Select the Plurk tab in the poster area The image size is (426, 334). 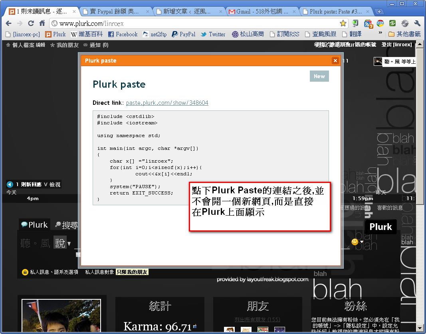coord(34,225)
